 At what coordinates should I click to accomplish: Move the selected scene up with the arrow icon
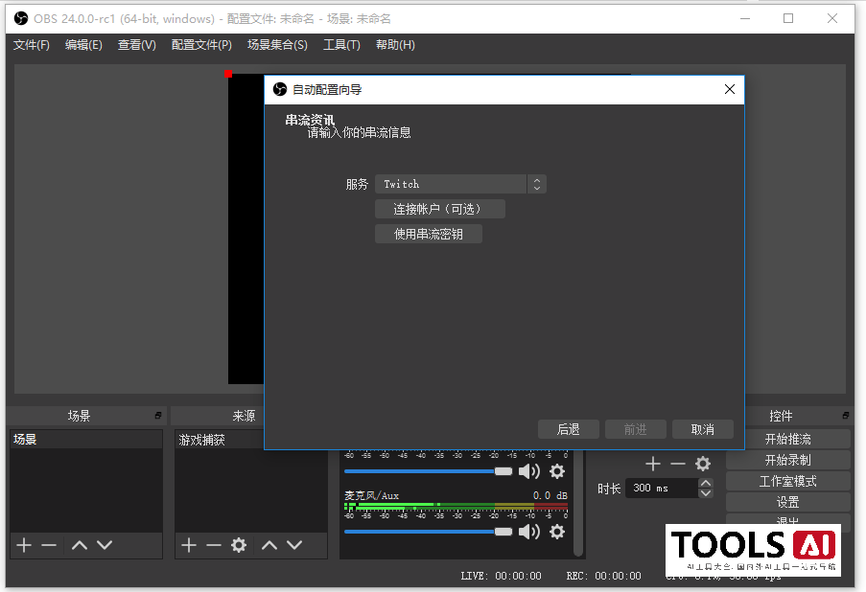pyautogui.click(x=79, y=545)
